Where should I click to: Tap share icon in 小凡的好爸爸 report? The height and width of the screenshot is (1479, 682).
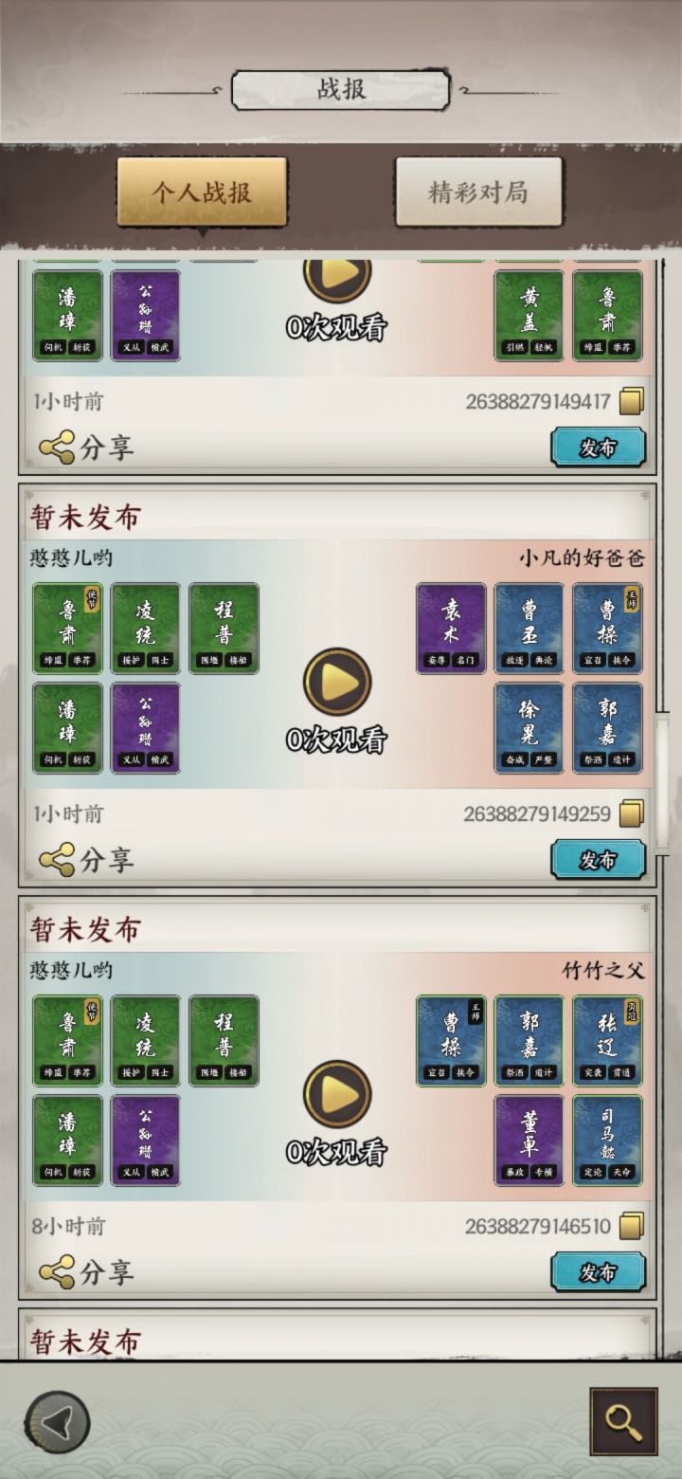[57, 859]
